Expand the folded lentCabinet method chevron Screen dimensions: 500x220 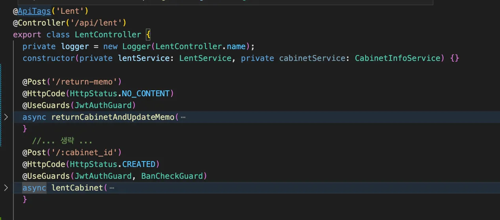click(6, 188)
